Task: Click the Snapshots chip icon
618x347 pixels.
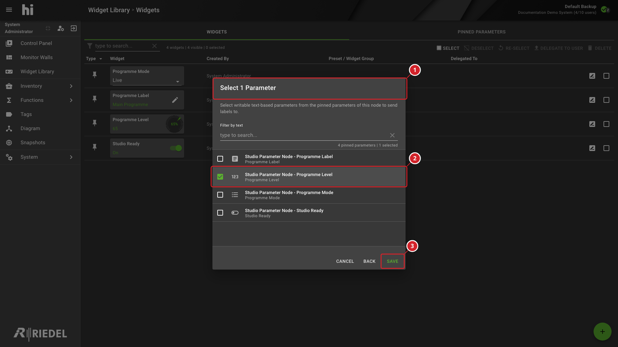Action: pyautogui.click(x=9, y=143)
